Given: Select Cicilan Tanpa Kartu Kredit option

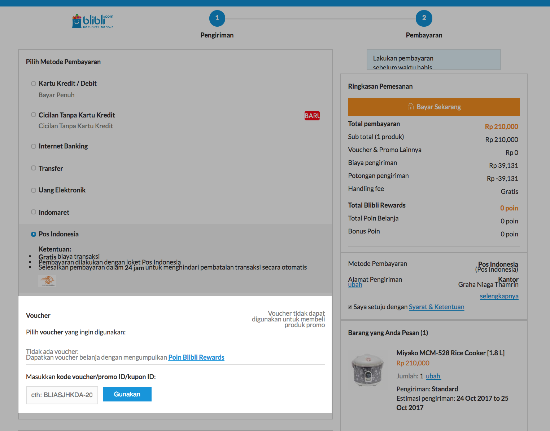Looking at the screenshot, I should point(34,115).
